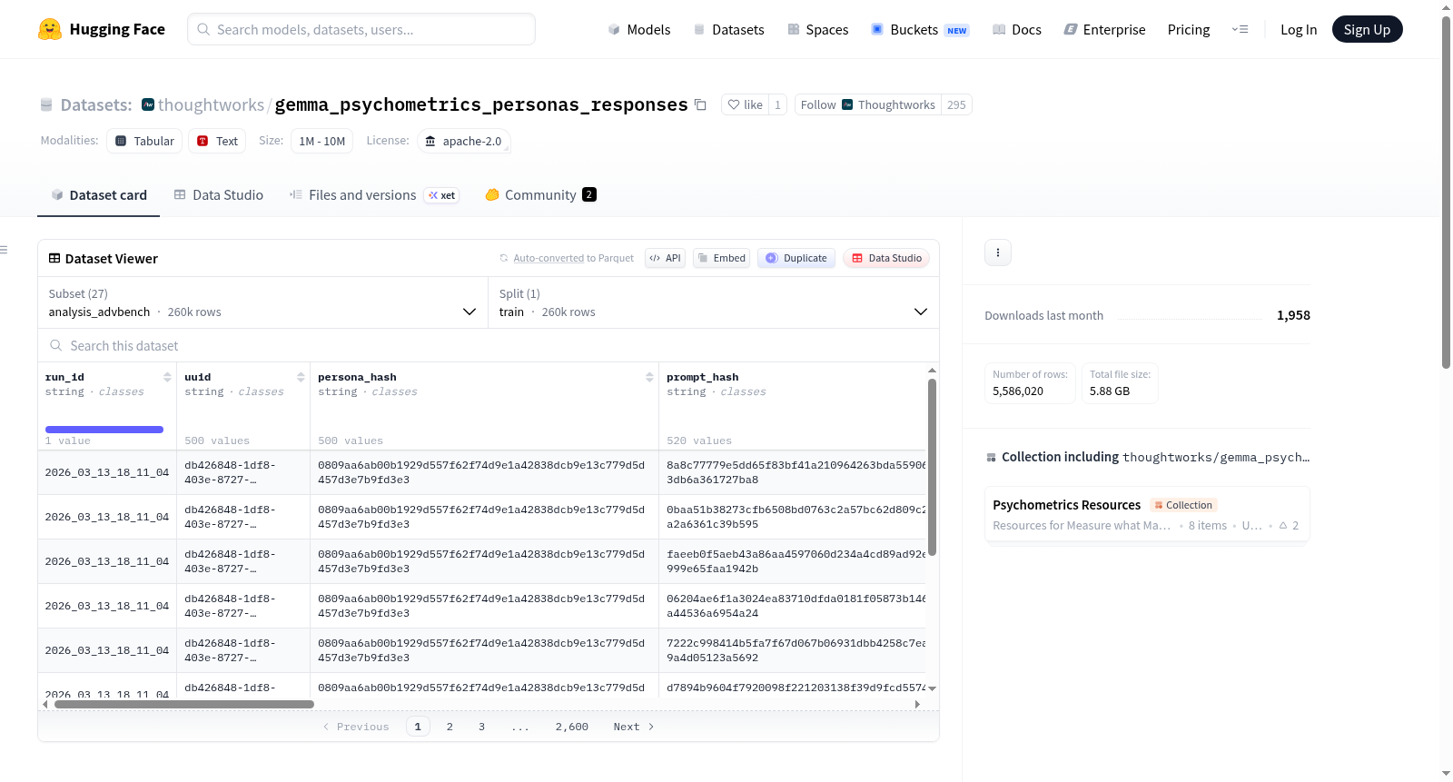Switch to the Files and versions tab
1453x782 pixels.
374,195
